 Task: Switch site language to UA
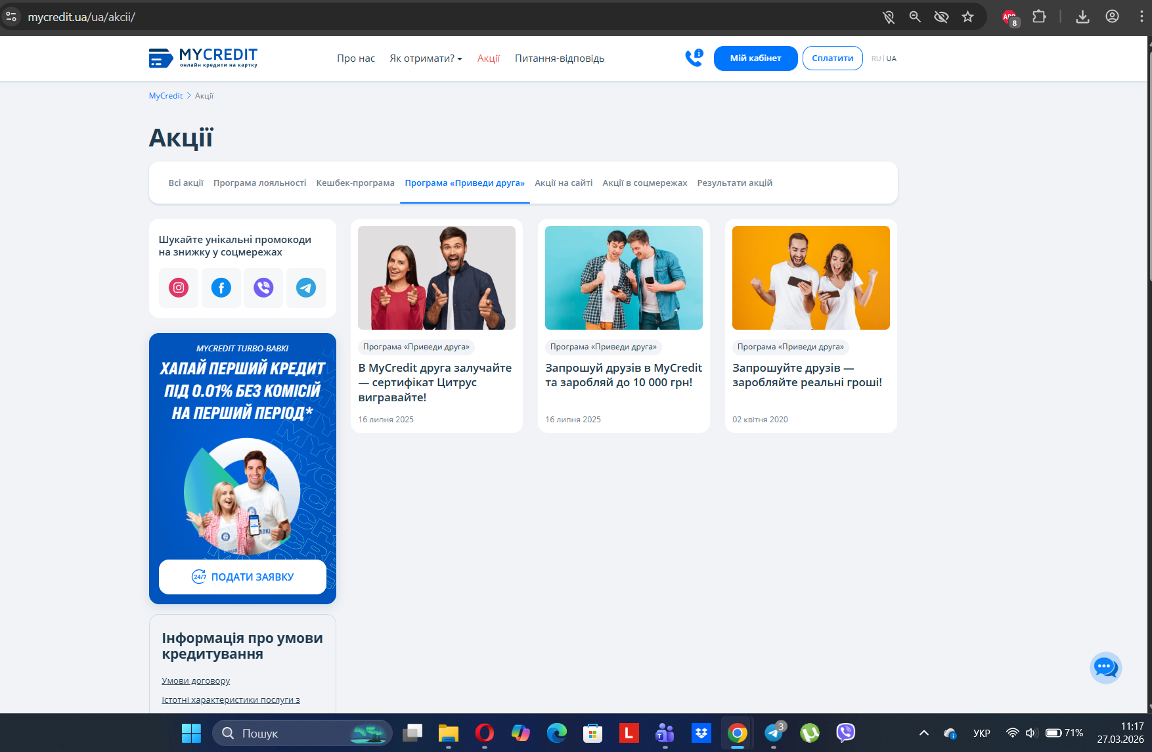click(891, 58)
